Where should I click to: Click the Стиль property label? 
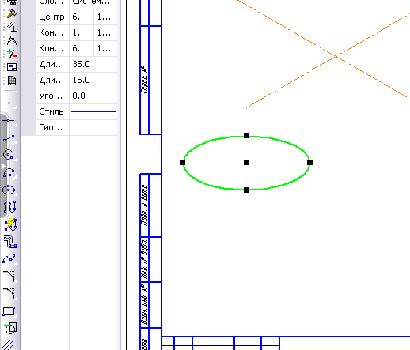[x=52, y=111]
